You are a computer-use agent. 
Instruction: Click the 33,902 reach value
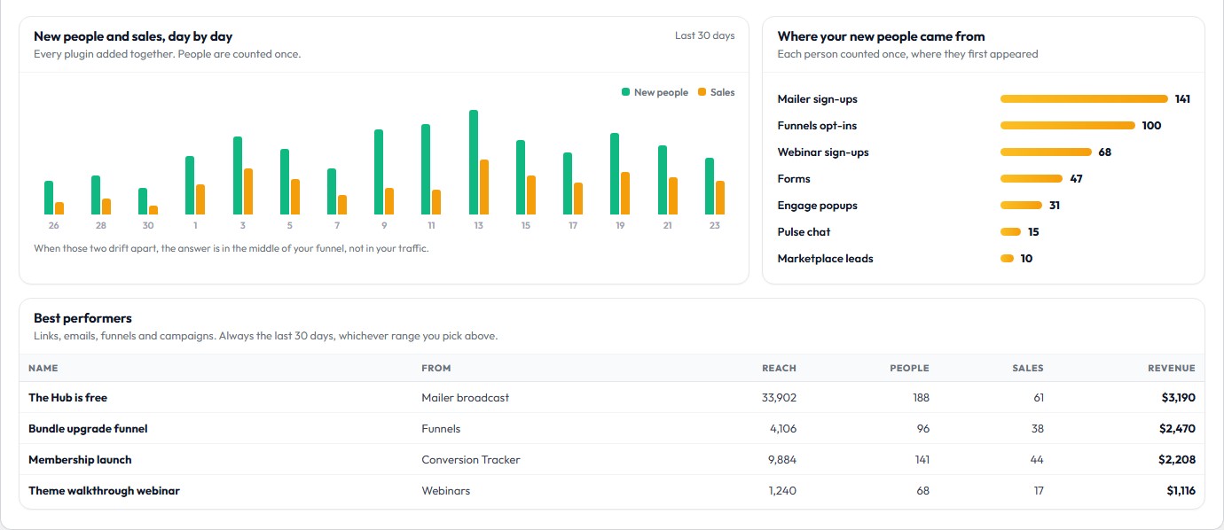[779, 398]
